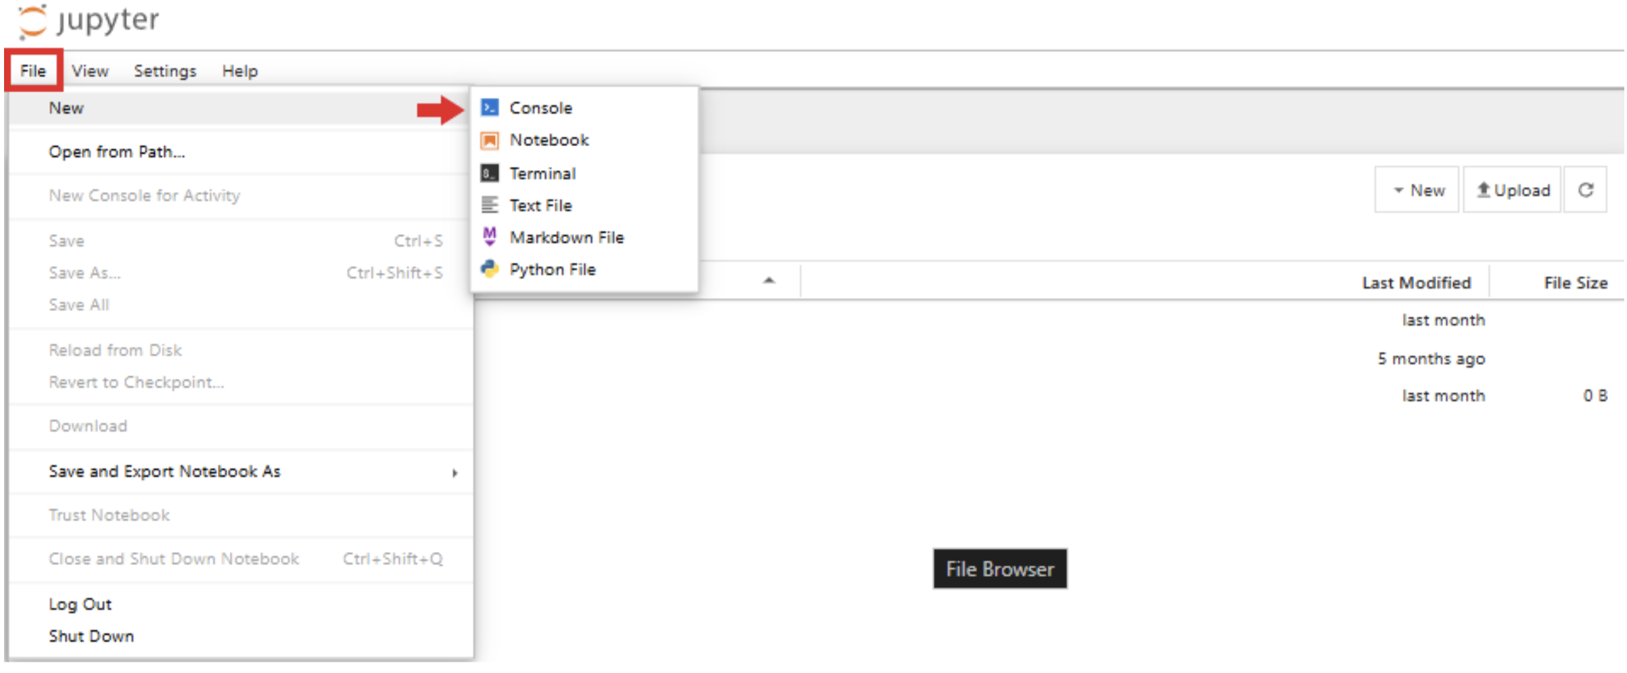1627x673 pixels.
Task: Expand the Save and Export submenu arrow
Action: click(x=455, y=472)
